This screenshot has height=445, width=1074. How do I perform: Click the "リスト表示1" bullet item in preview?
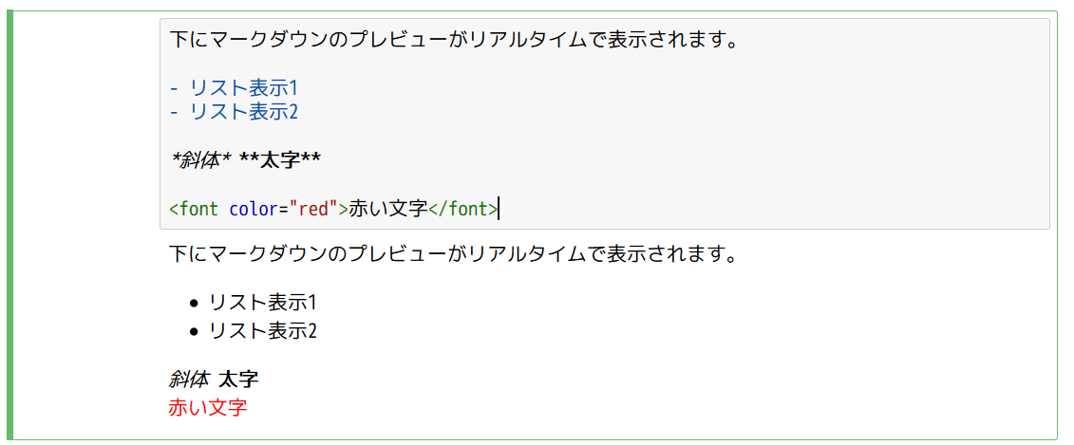pyautogui.click(x=262, y=303)
